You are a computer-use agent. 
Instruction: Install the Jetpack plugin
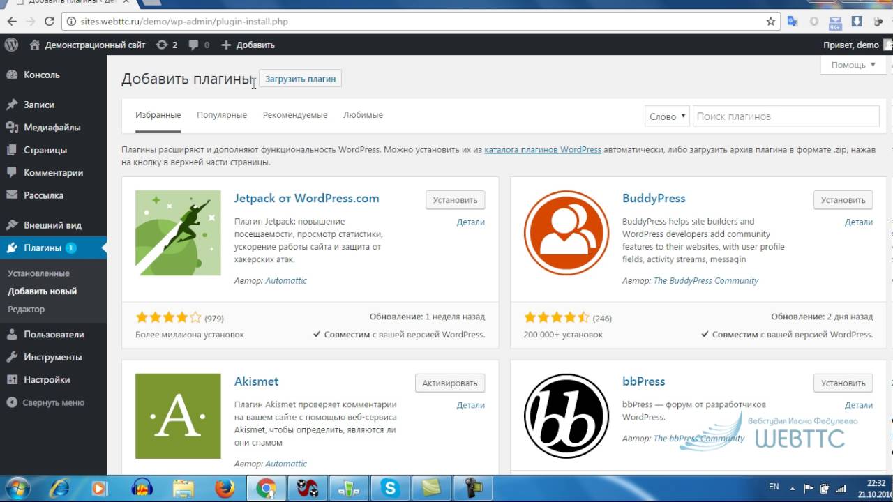pos(455,200)
